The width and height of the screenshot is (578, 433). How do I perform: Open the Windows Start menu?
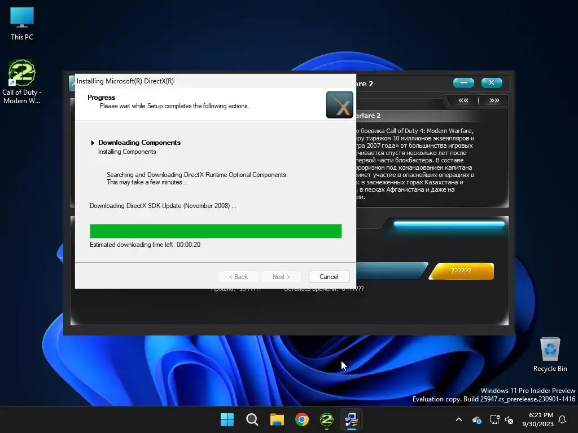click(x=227, y=419)
